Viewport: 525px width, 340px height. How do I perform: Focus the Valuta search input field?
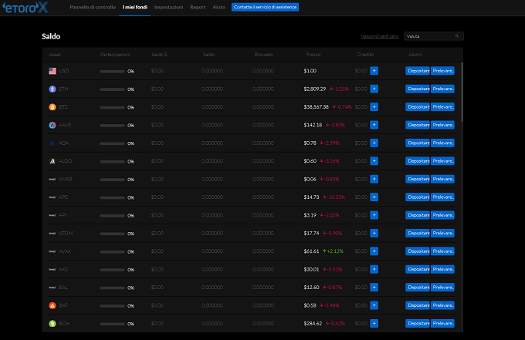(x=428, y=35)
